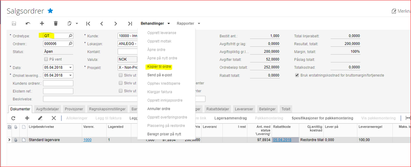Edit line with pencil icon
Image resolution: width=411 pixels, height=167 pixels.
40,118
